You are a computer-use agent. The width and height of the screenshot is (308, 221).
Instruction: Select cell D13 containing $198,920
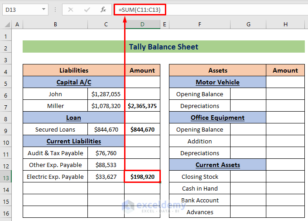coord(142,177)
